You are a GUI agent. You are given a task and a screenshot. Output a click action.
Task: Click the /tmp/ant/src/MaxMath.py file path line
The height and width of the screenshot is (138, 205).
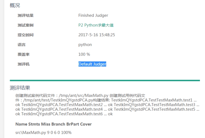click(80, 95)
